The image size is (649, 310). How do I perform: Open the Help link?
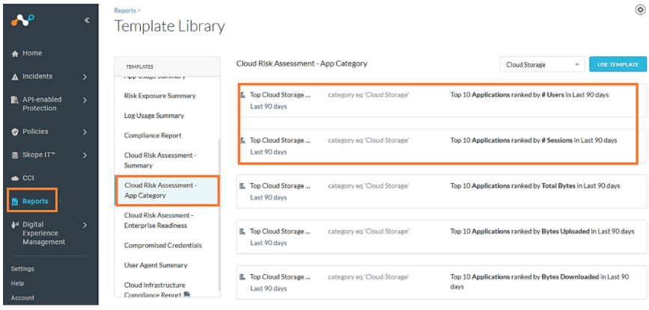point(17,284)
